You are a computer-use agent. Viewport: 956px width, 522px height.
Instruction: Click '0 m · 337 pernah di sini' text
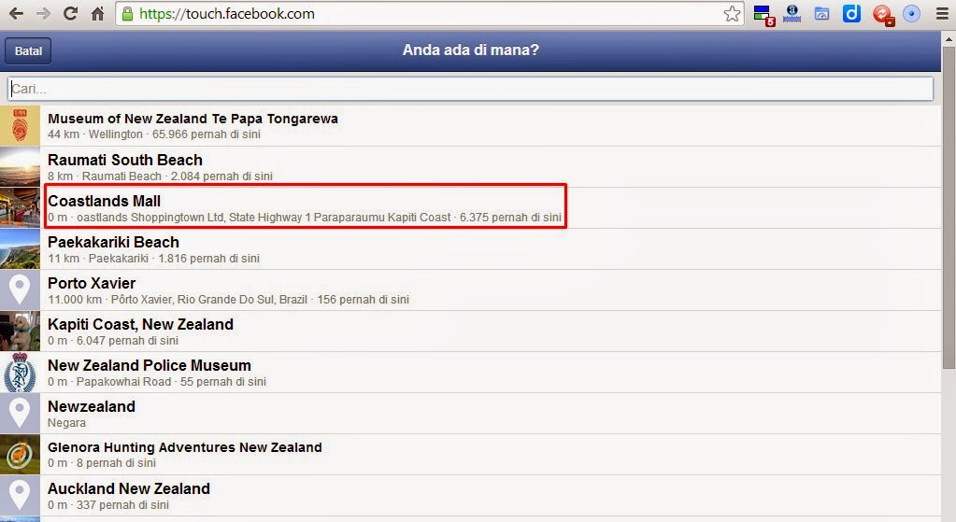tap(108, 505)
